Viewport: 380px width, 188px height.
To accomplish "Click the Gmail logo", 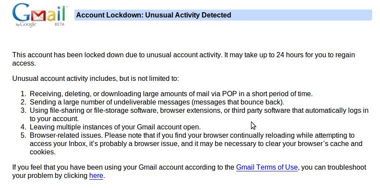I will click(x=39, y=14).
